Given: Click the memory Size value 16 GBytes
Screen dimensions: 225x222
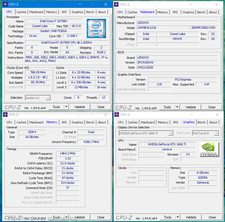Looking at the screenshot, I should (32, 137).
